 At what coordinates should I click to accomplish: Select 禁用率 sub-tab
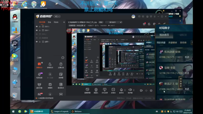(x=183, y=43)
